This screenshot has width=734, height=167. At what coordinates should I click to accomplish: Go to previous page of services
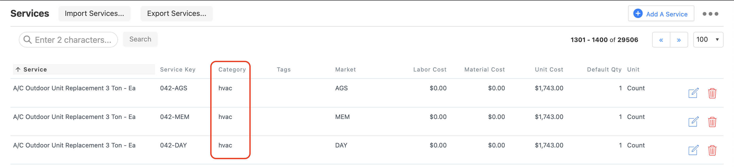point(661,40)
